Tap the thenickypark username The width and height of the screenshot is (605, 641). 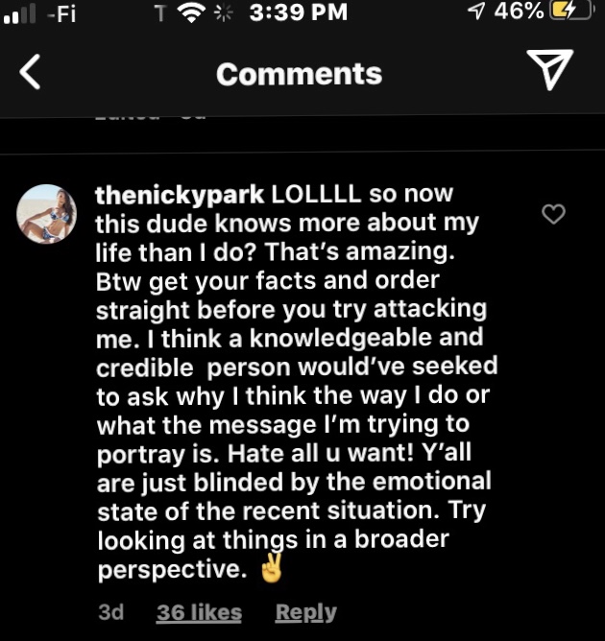pyautogui.click(x=180, y=196)
